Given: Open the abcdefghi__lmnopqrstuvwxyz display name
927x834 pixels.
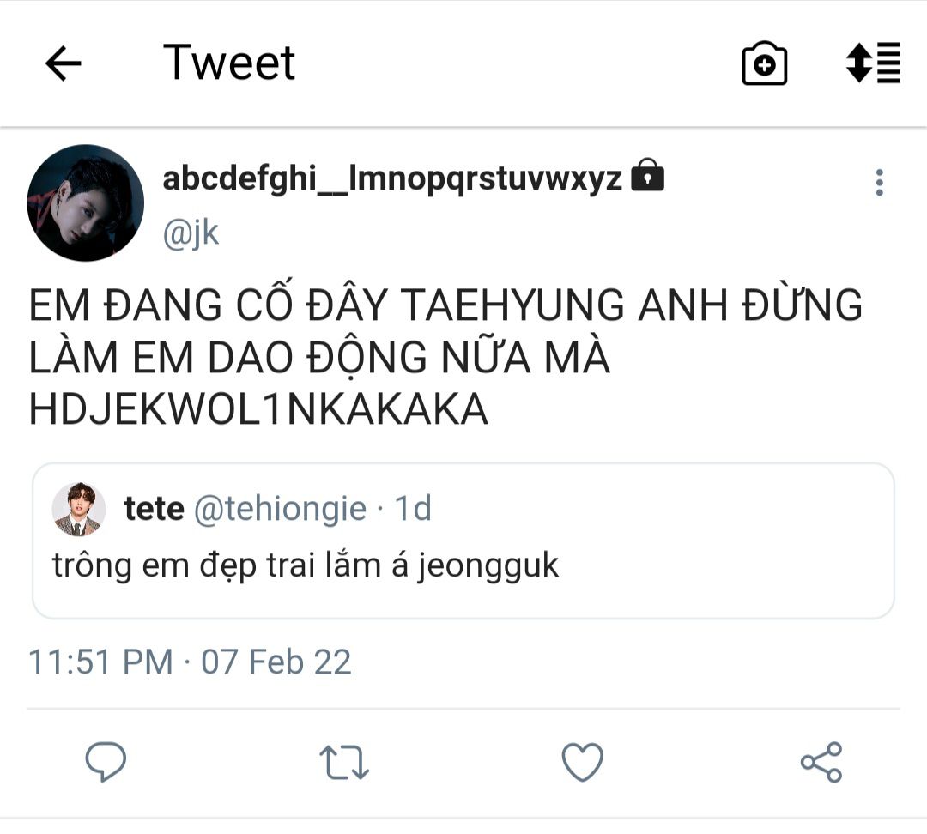Looking at the screenshot, I should (391, 178).
